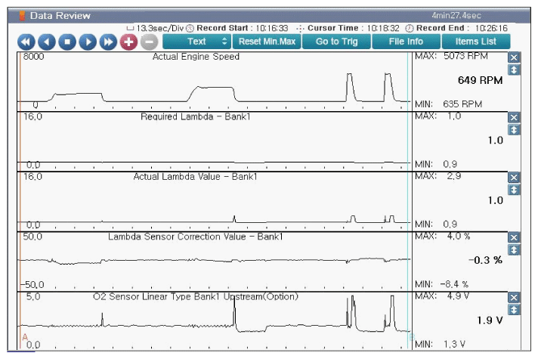Click the fast-forward double-arrow button
The height and width of the screenshot is (359, 538).
(x=108, y=42)
